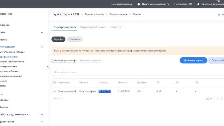This screenshot has width=224, height=126.
Task: Open Создание квитанций sidebar item
Action: 11,76
